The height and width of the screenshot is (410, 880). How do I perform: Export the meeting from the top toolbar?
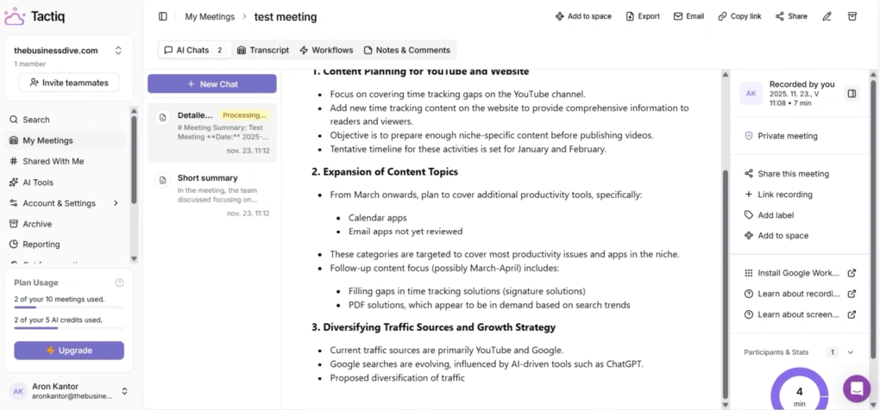643,17
